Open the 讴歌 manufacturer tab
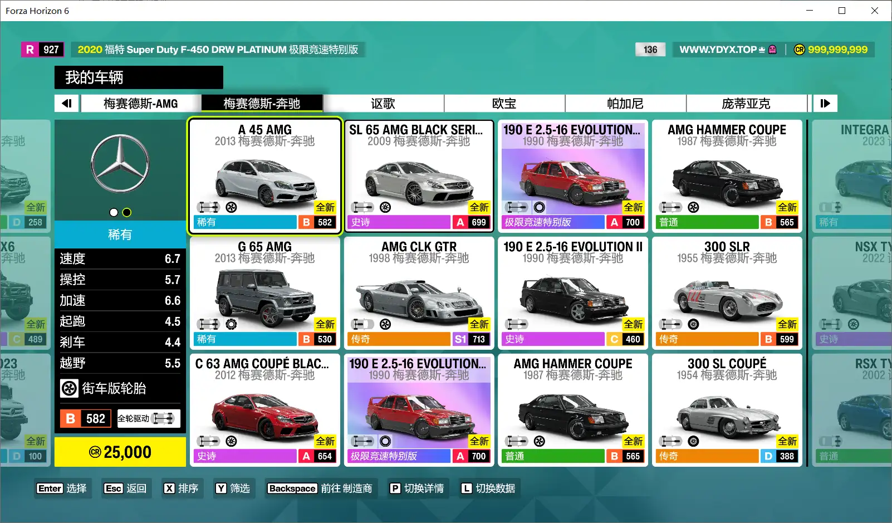 tap(383, 104)
